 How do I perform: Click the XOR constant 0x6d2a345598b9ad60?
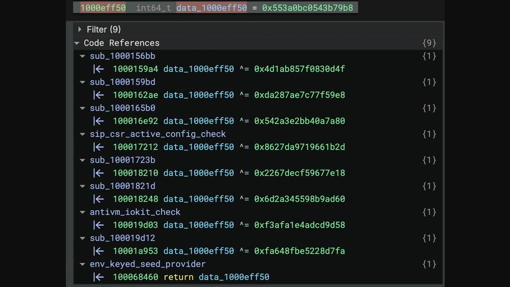tap(300, 199)
